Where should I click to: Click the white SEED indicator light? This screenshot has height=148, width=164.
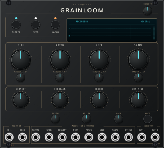(36, 18)
